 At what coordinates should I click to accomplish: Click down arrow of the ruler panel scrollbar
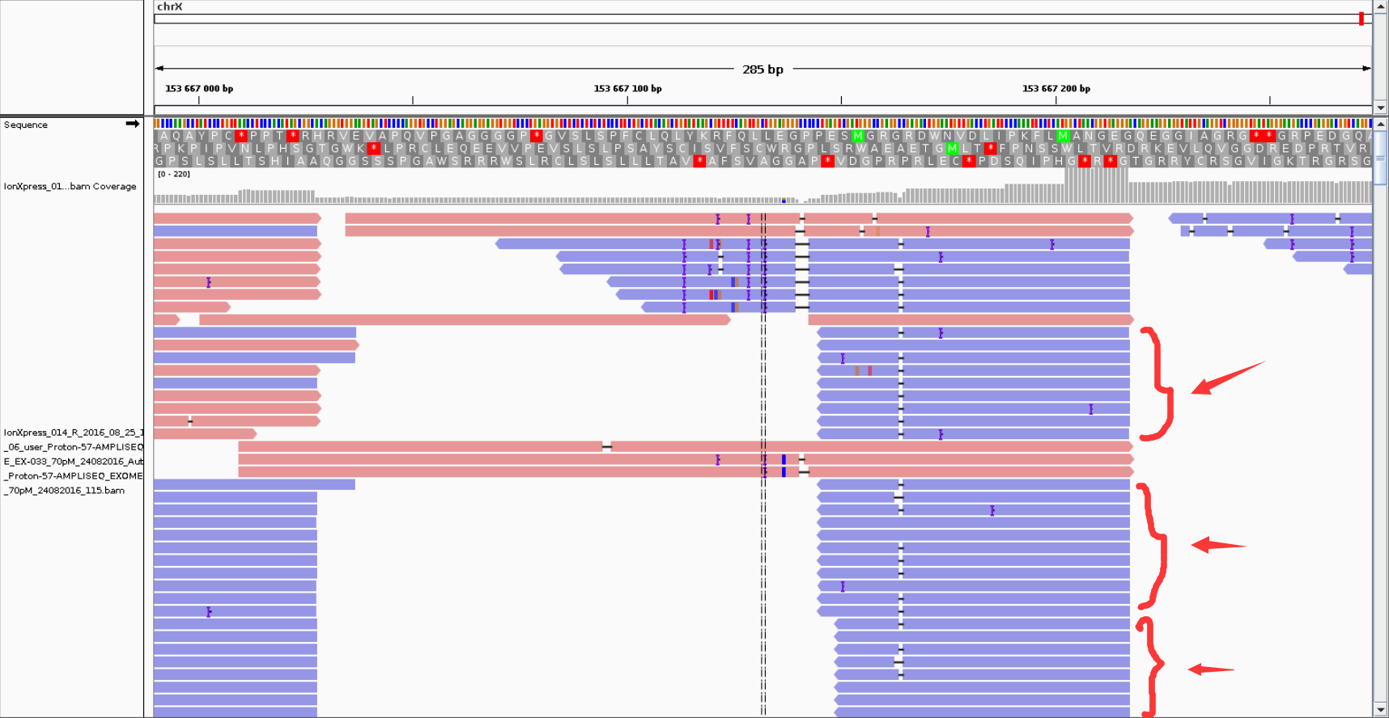1381,108
